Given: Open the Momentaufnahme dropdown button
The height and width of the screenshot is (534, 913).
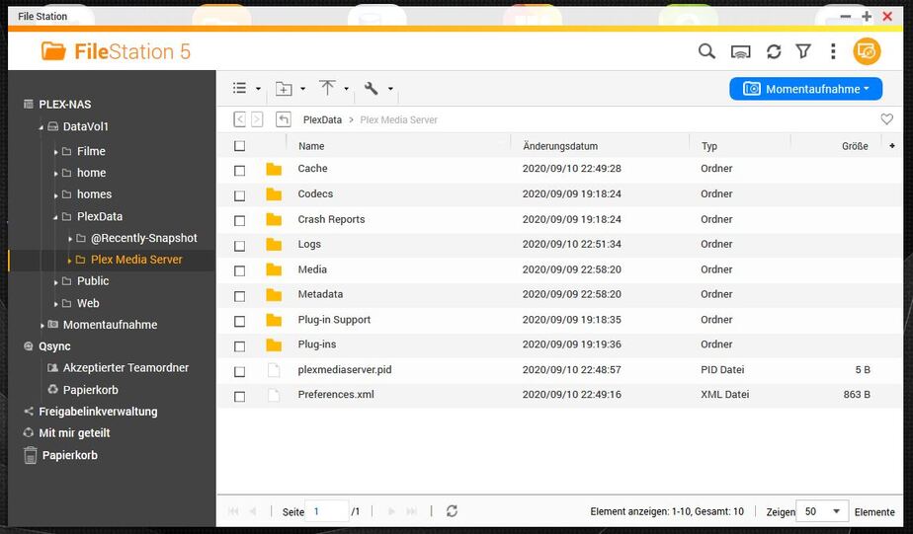Looking at the screenshot, I should click(x=805, y=89).
